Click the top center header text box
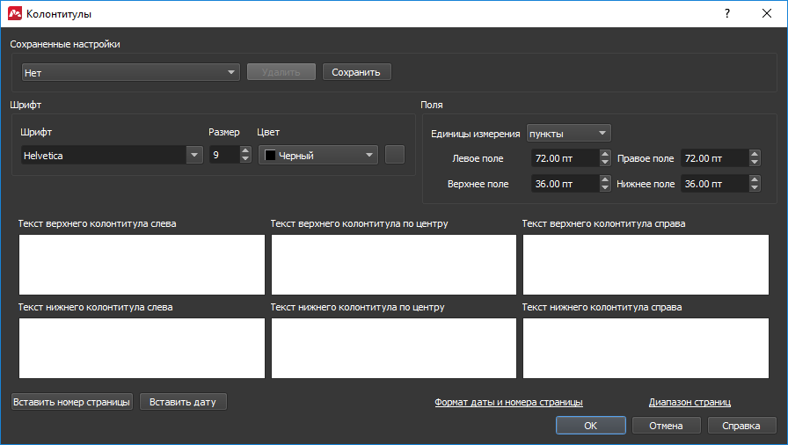The image size is (788, 445). click(x=394, y=265)
